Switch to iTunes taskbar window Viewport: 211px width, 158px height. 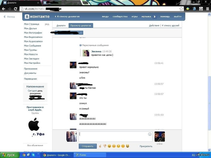90,155
